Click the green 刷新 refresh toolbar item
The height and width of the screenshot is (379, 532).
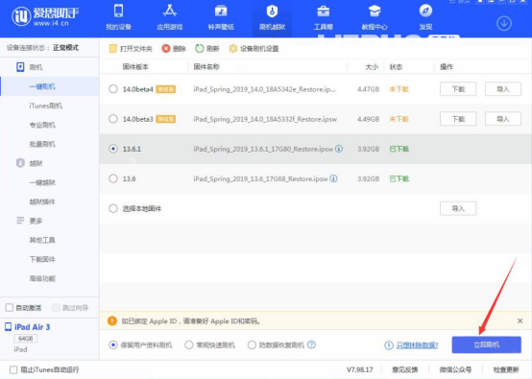[207, 49]
